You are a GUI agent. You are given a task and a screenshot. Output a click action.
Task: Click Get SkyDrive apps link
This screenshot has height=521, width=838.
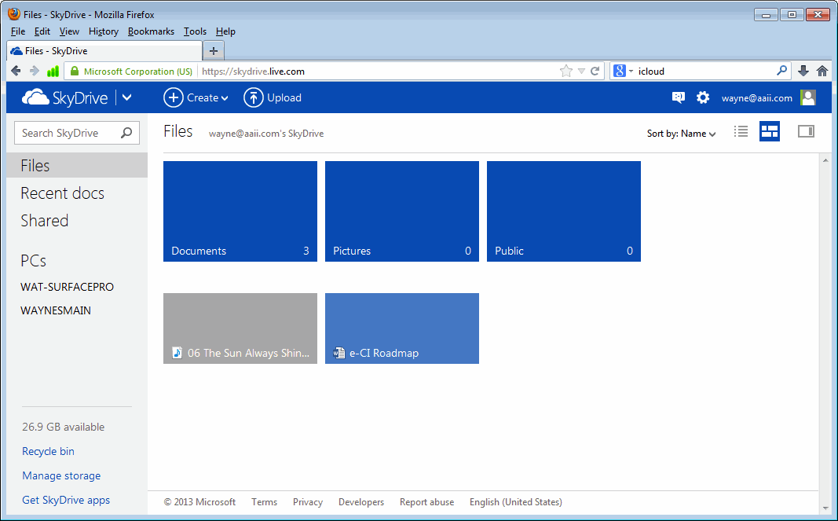point(66,500)
